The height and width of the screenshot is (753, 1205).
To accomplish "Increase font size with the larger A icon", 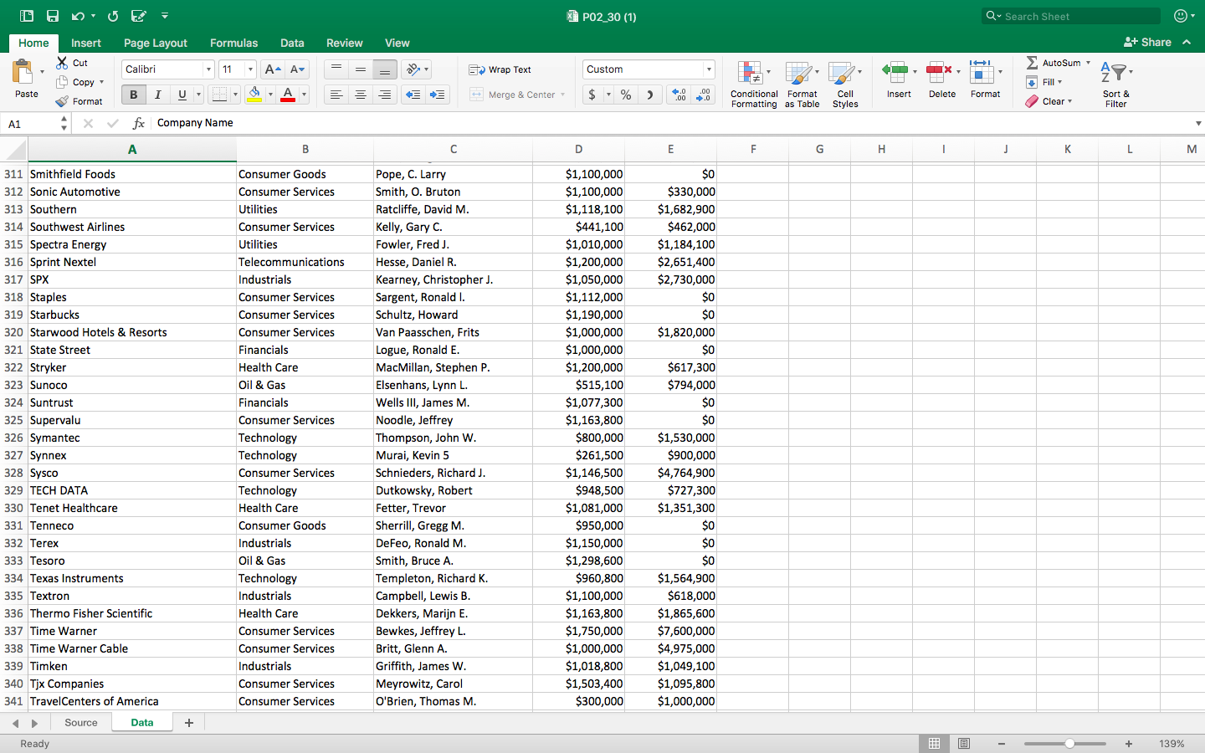I will coord(272,69).
